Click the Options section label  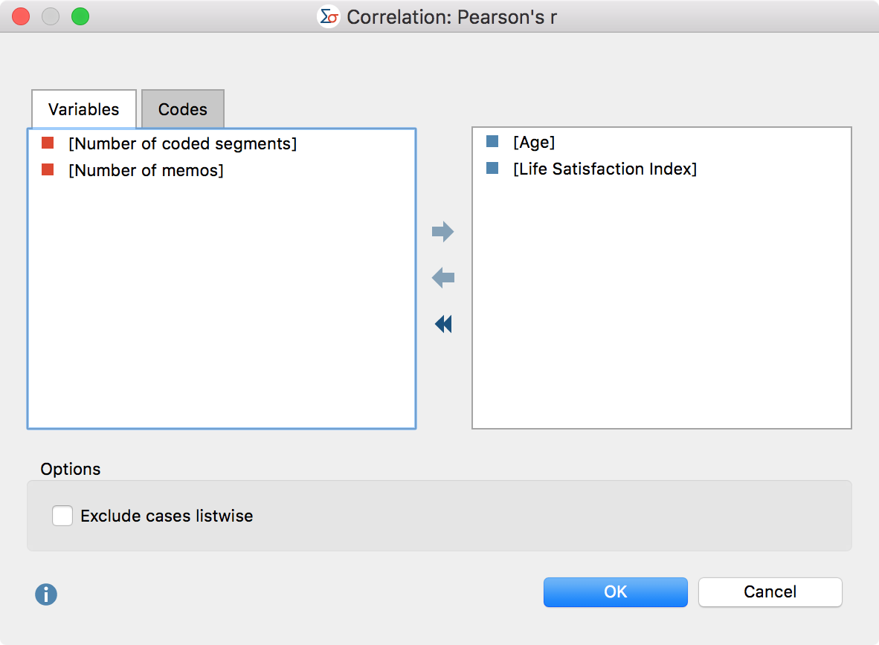pyautogui.click(x=71, y=469)
